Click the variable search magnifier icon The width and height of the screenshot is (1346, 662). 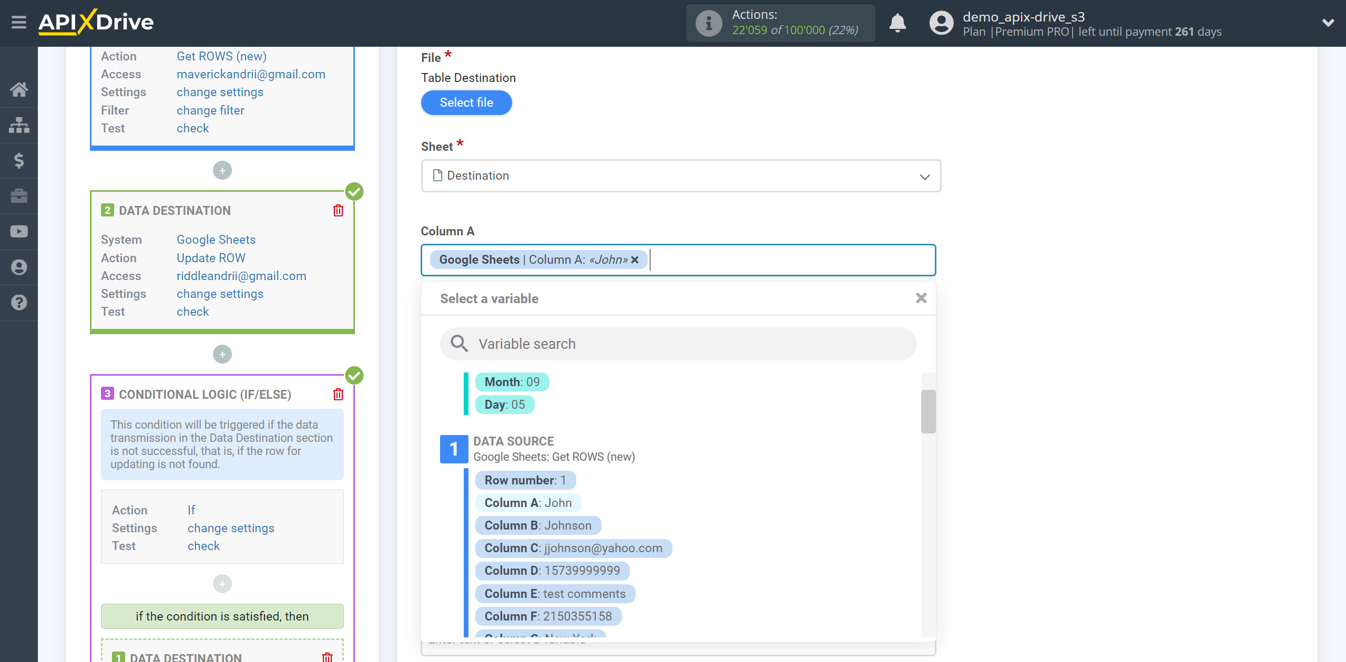[459, 344]
